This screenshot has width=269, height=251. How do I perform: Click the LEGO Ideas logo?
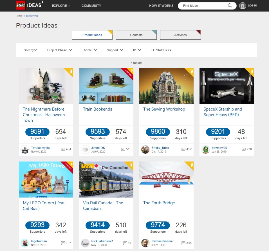tap(30, 5)
